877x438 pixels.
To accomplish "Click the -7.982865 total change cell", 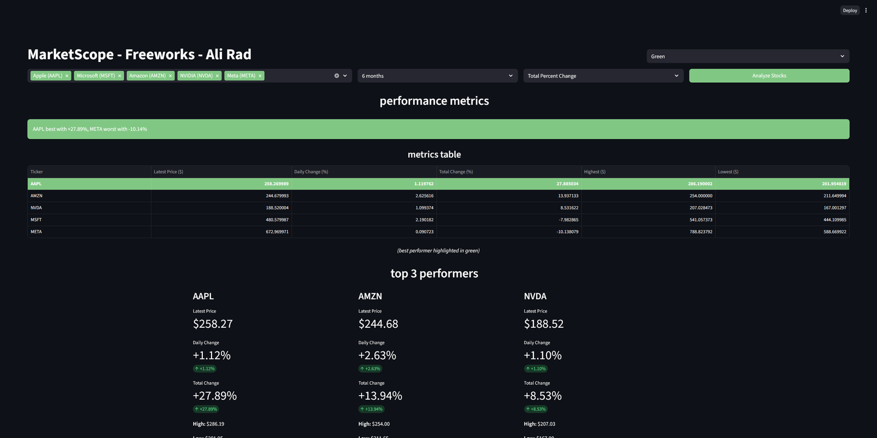I will click(509, 220).
